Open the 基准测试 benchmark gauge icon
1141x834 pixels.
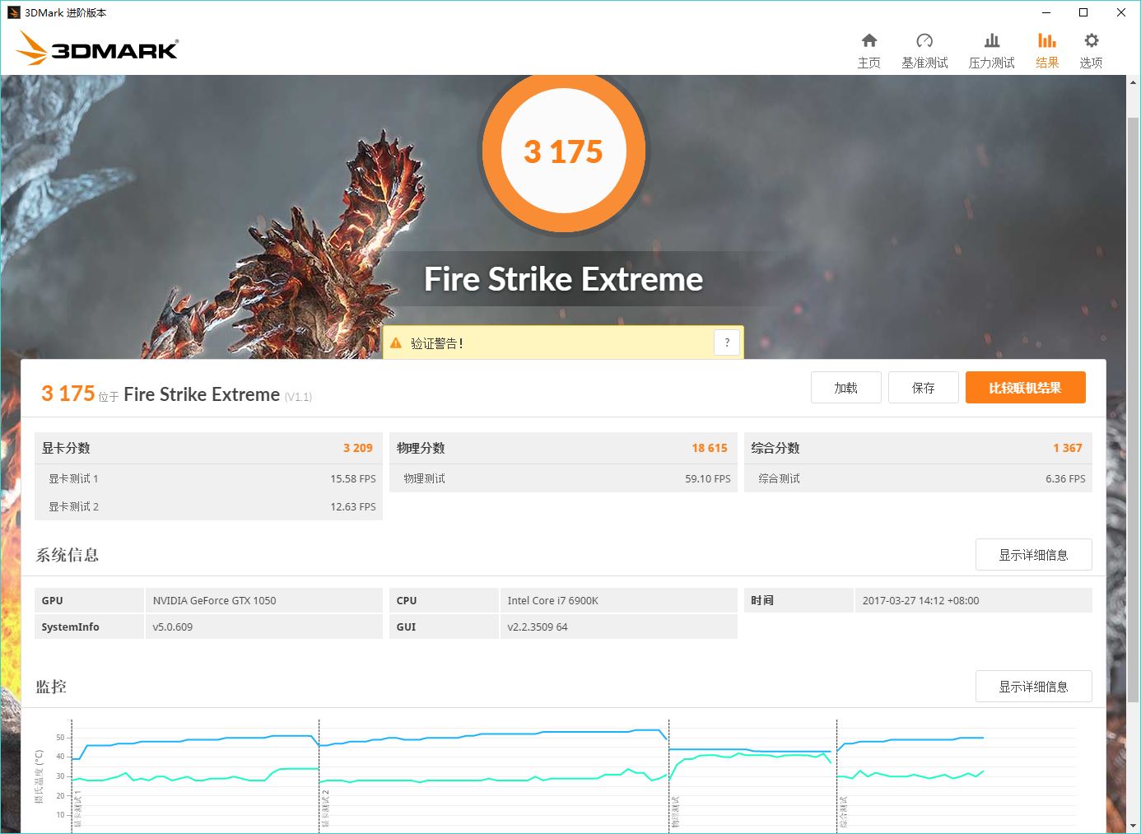[924, 40]
